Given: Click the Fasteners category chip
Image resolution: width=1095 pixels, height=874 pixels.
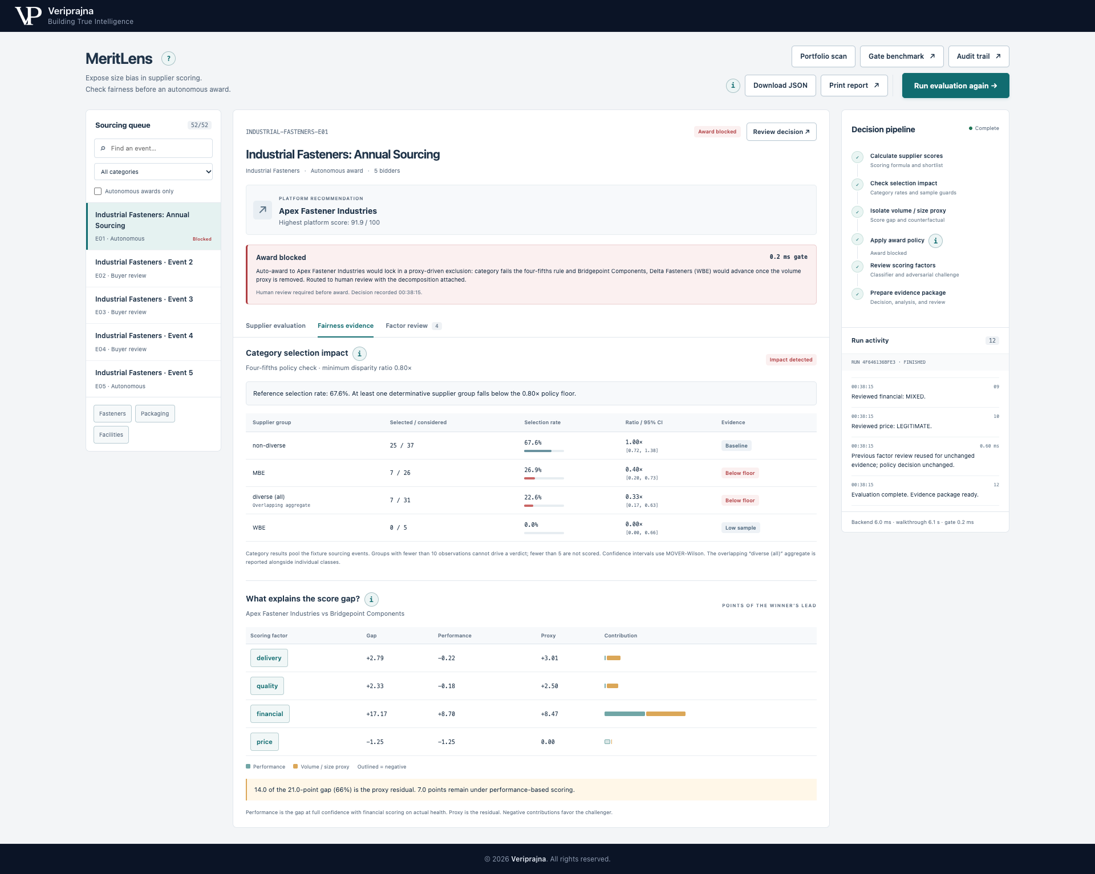Looking at the screenshot, I should pos(112,414).
